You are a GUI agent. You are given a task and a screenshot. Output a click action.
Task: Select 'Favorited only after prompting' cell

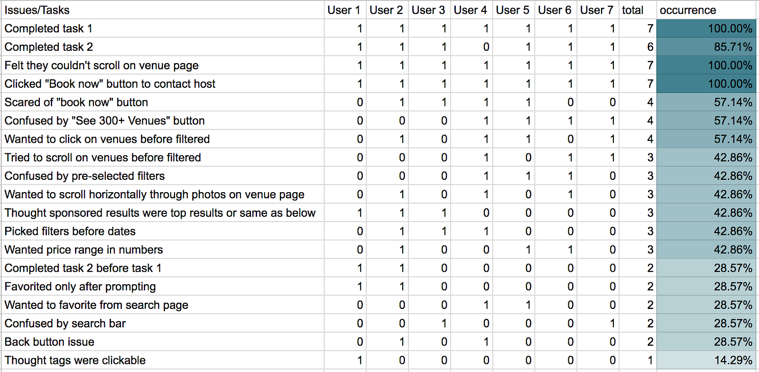pos(80,287)
